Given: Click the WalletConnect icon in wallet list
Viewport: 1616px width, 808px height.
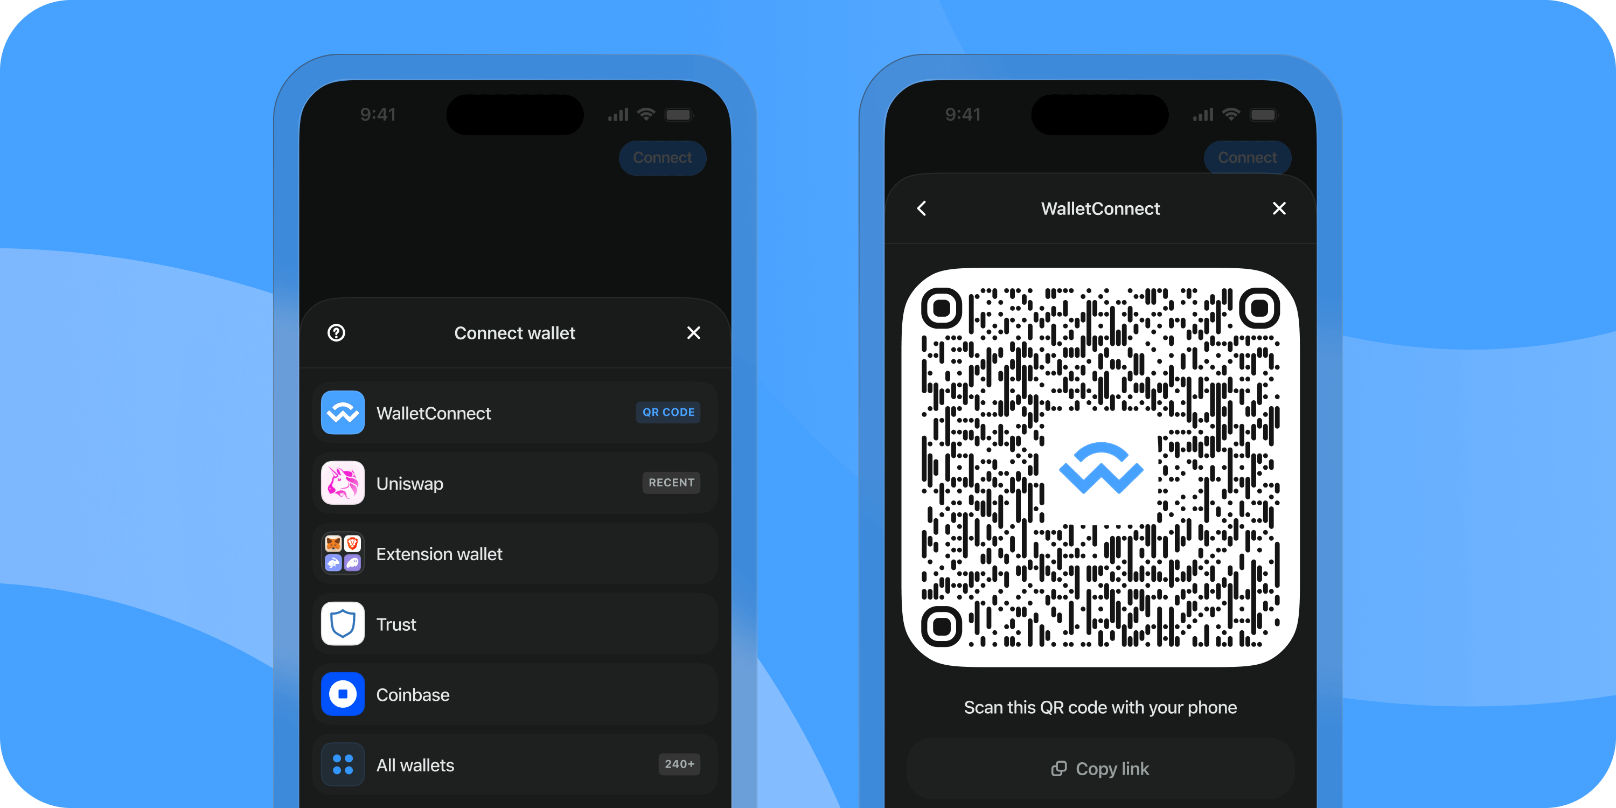Looking at the screenshot, I should [x=342, y=412].
